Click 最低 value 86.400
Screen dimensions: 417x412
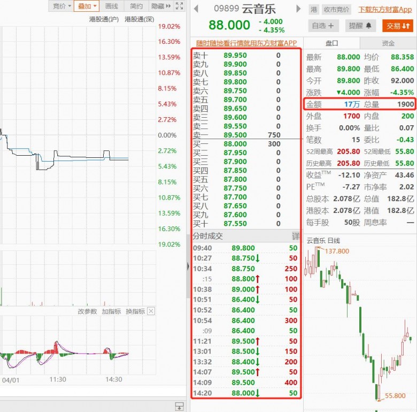[402, 69]
